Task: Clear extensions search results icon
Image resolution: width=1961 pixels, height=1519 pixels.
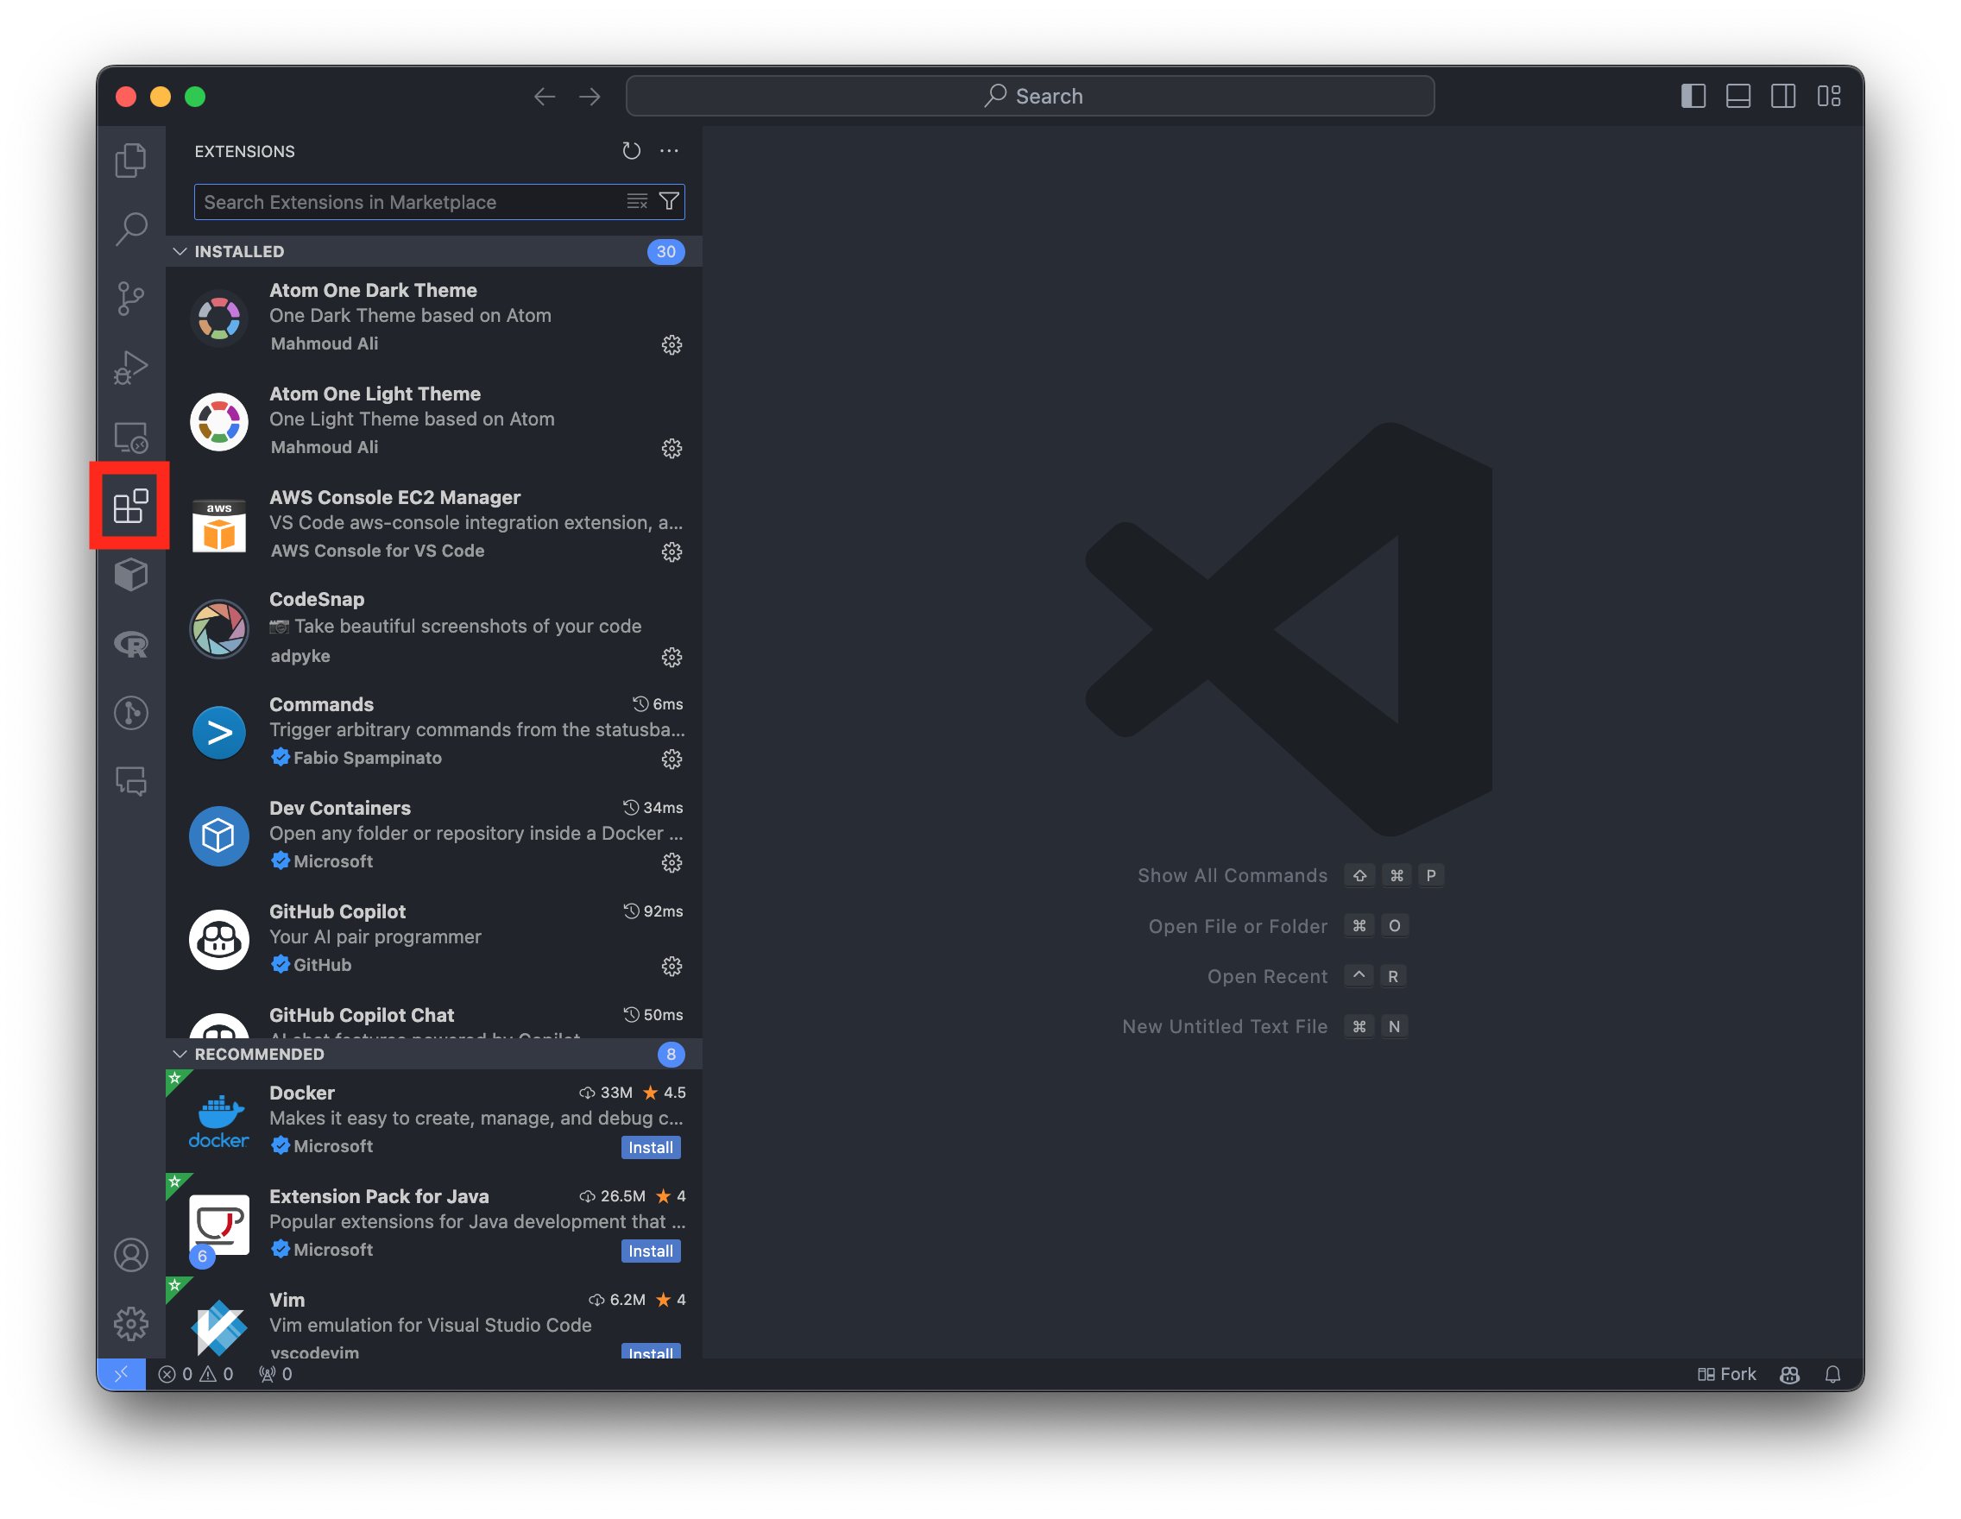Action: 637,202
